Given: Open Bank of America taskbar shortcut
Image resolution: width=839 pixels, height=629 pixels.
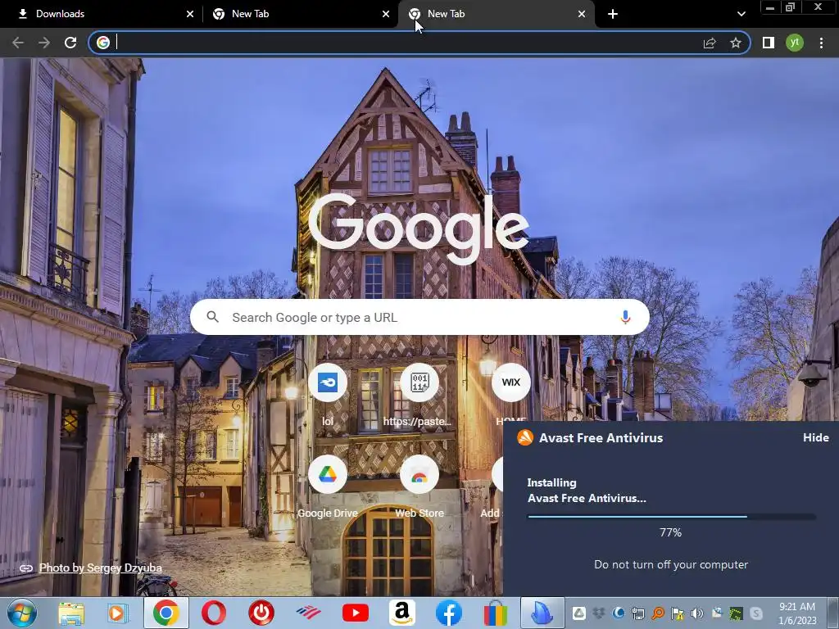Looking at the screenshot, I should (308, 613).
